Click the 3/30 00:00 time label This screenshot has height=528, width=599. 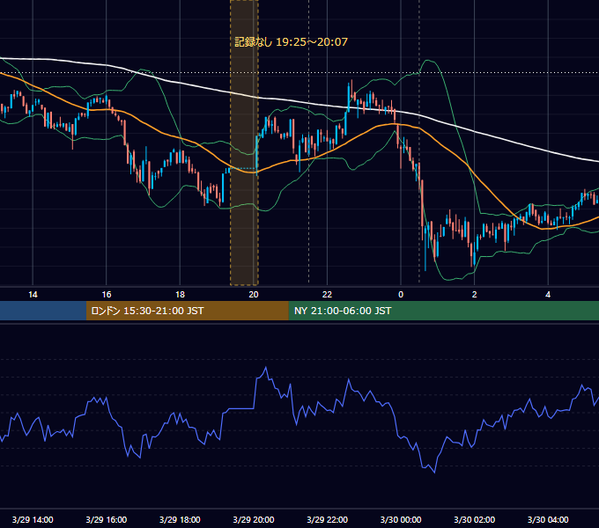[x=401, y=519]
